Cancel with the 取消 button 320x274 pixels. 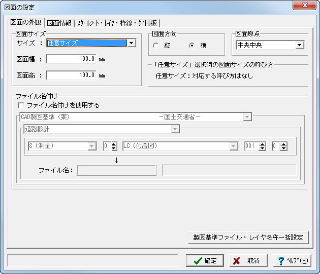248,260
